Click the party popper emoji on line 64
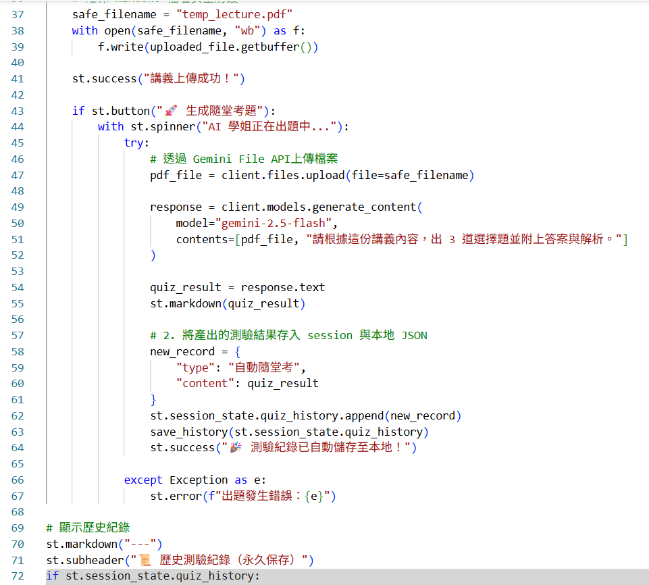The height and width of the screenshot is (585, 649). 236,448
